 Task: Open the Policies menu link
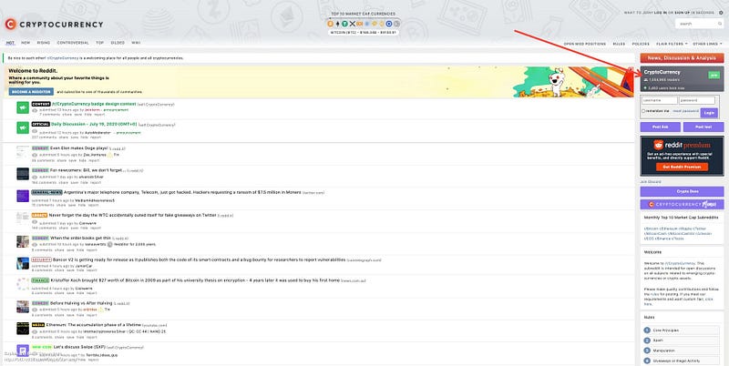(x=641, y=44)
